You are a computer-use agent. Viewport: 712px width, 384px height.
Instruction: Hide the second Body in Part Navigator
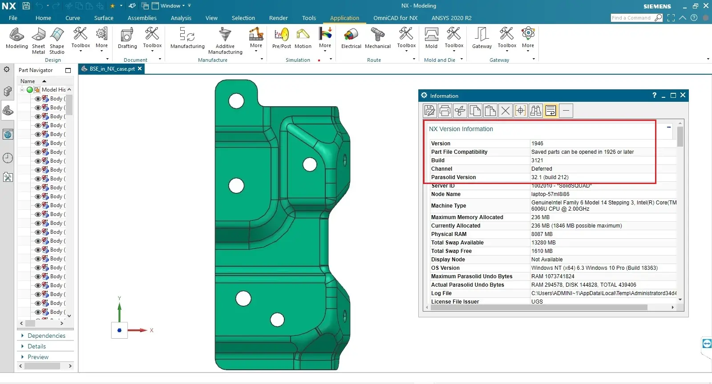[x=38, y=108]
